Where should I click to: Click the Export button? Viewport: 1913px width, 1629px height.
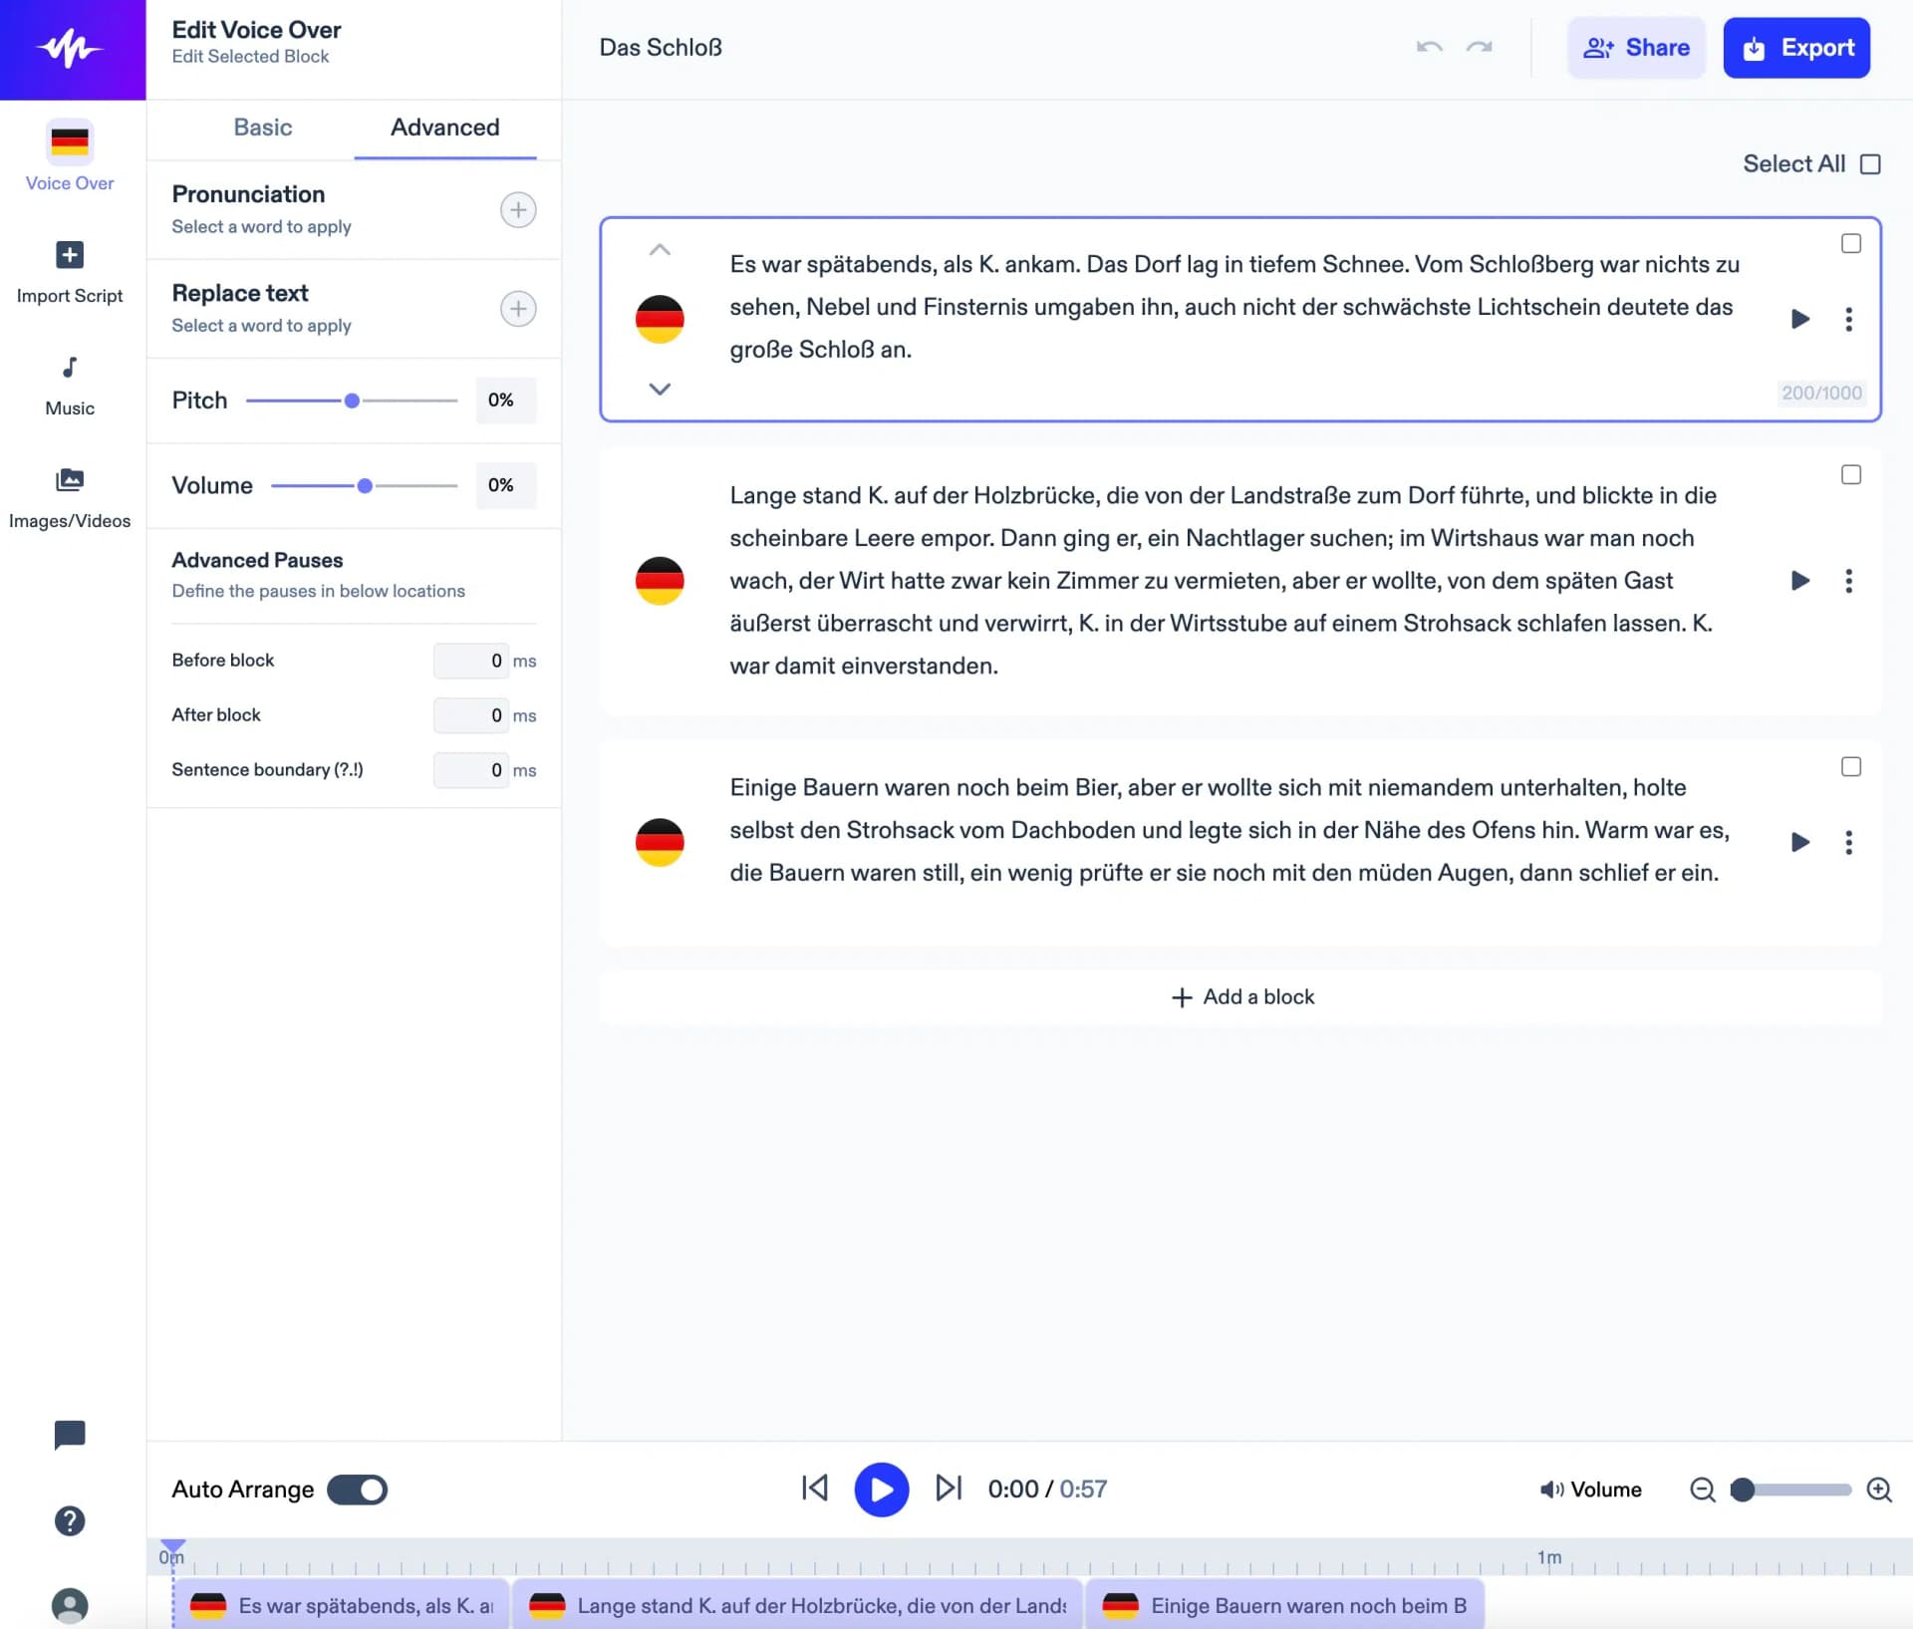point(1796,47)
